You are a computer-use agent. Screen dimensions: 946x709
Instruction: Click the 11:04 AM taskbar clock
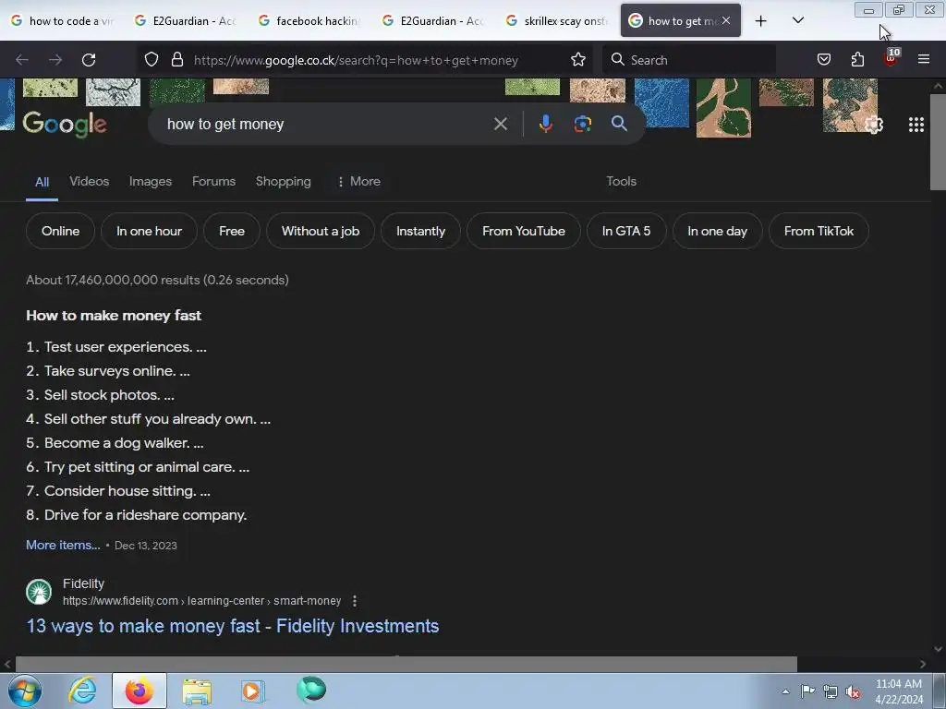tap(898, 684)
